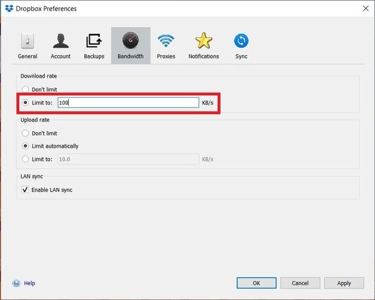
Task: Select Limit automatically for upload rate
Action: tap(26, 146)
